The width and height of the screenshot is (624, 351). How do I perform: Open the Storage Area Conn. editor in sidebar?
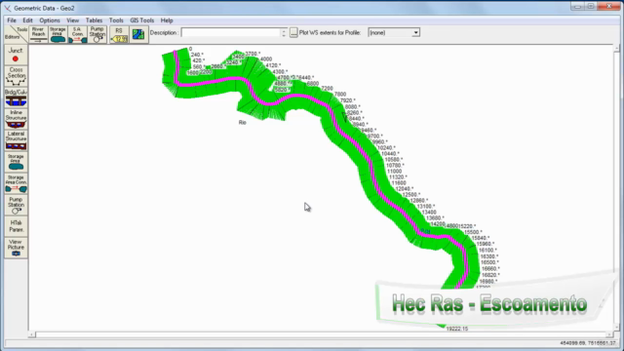[16, 183]
